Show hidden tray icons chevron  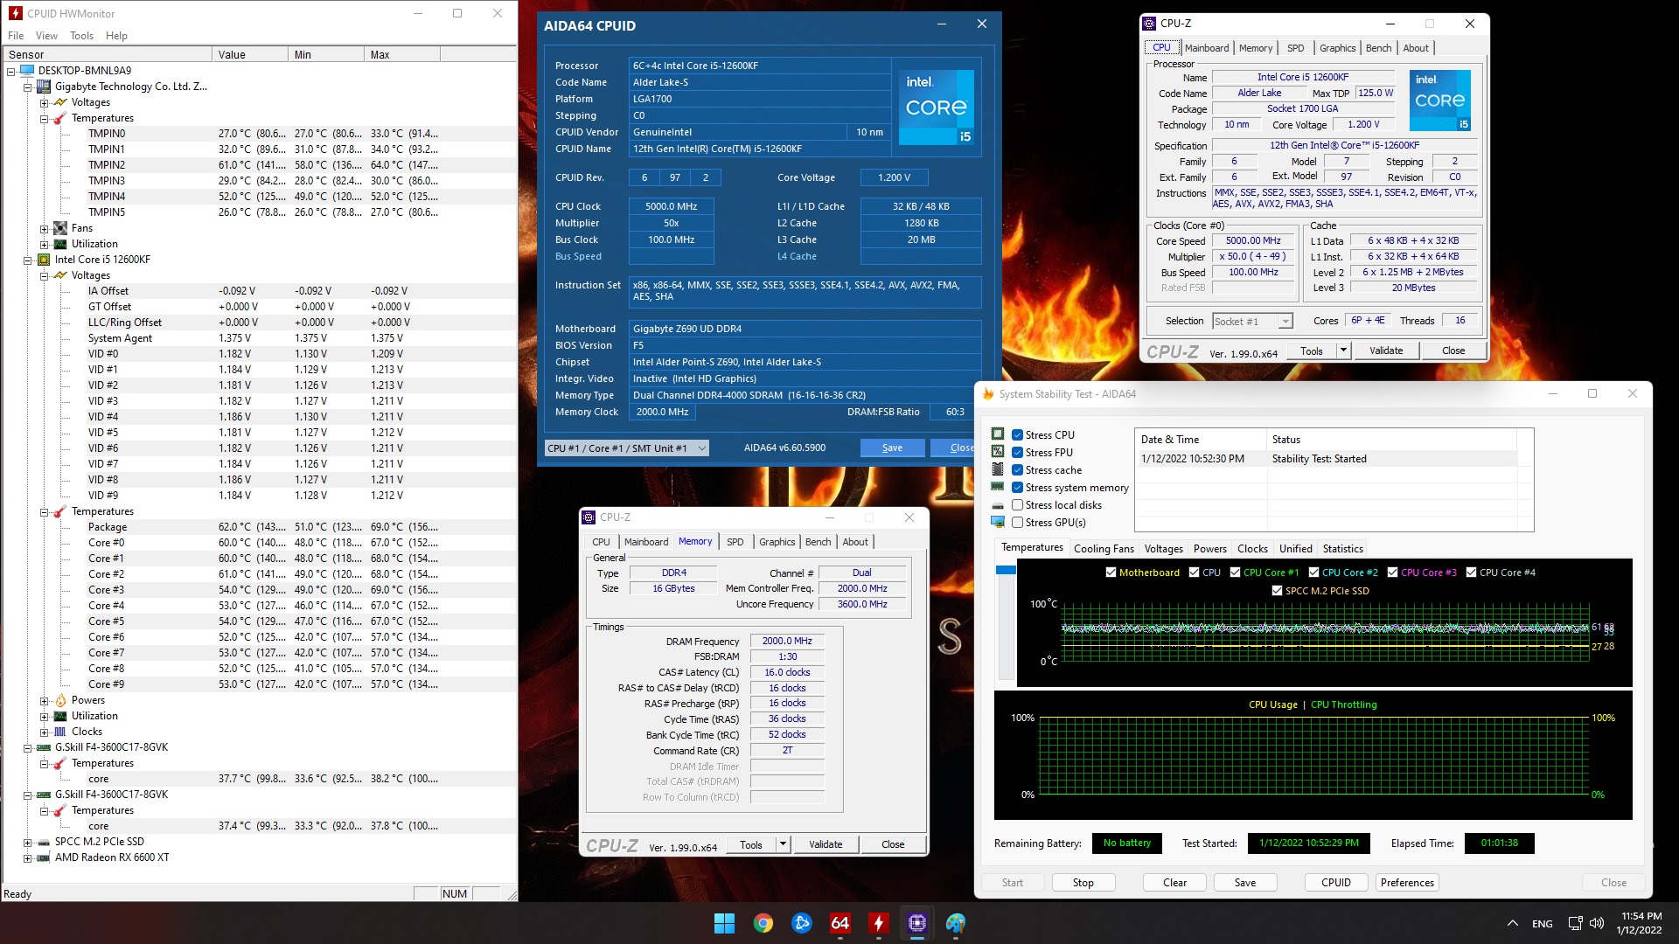click(x=1512, y=923)
